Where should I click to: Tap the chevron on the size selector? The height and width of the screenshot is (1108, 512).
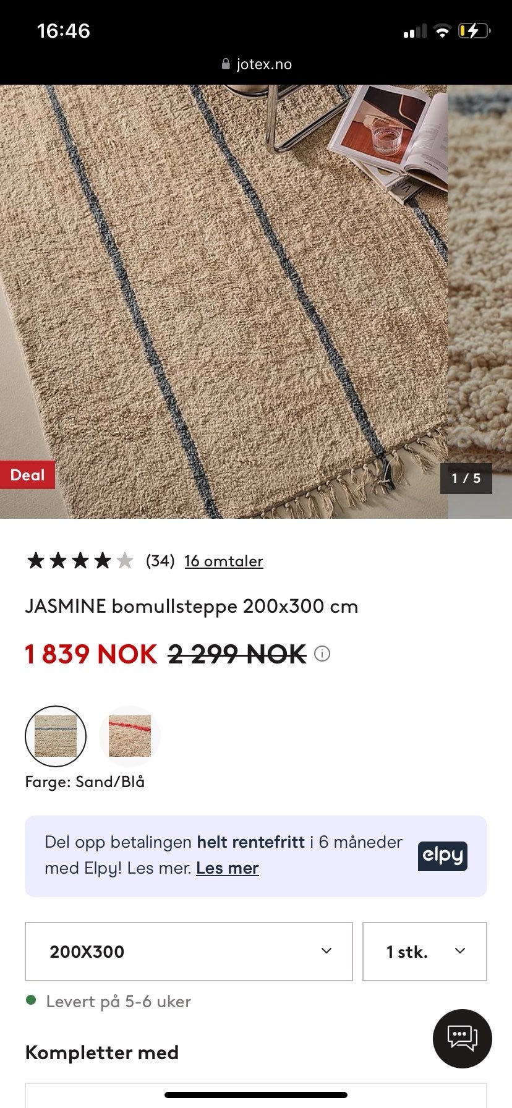tap(326, 951)
